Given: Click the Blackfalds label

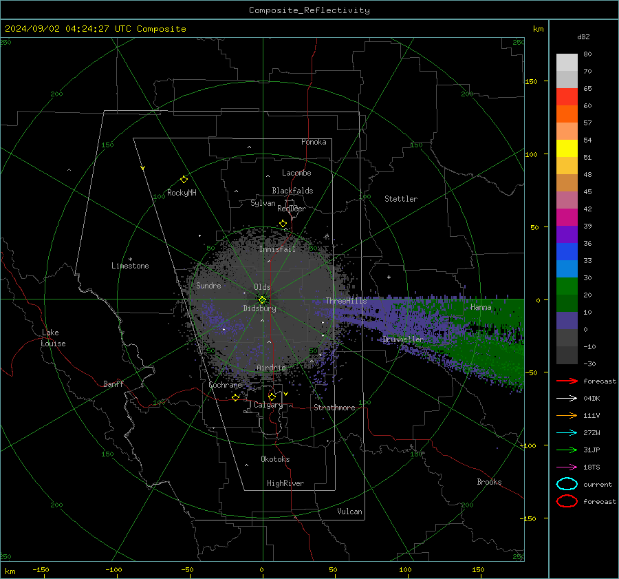Looking at the screenshot, I should tap(292, 191).
